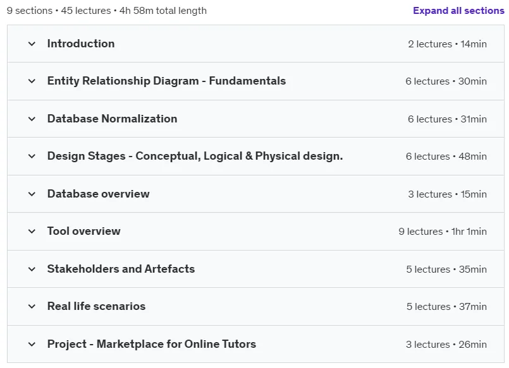The image size is (509, 368).
Task: Expand the Introduction section chevron
Action: 32,44
